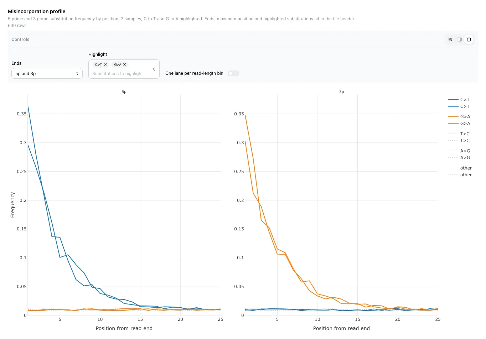Click 'Position from read end' under 3p chart
486x339 pixels.
pyautogui.click(x=341, y=328)
